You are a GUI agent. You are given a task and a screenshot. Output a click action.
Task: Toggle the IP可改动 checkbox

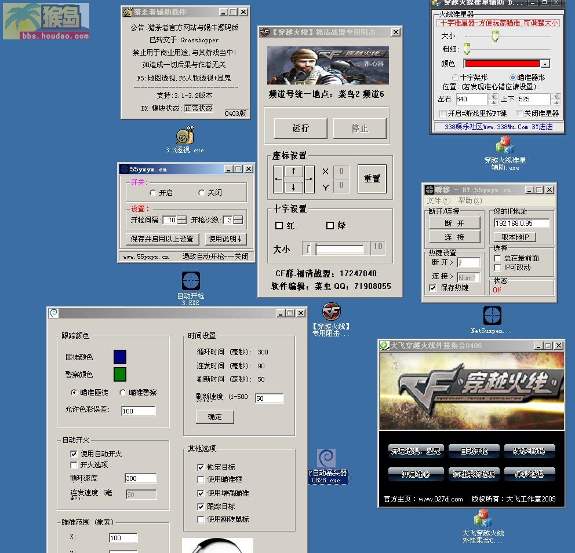(498, 268)
